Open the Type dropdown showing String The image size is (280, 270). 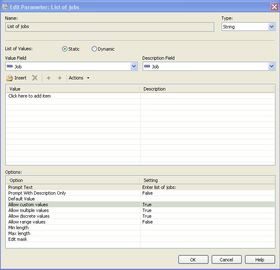[x=271, y=27]
